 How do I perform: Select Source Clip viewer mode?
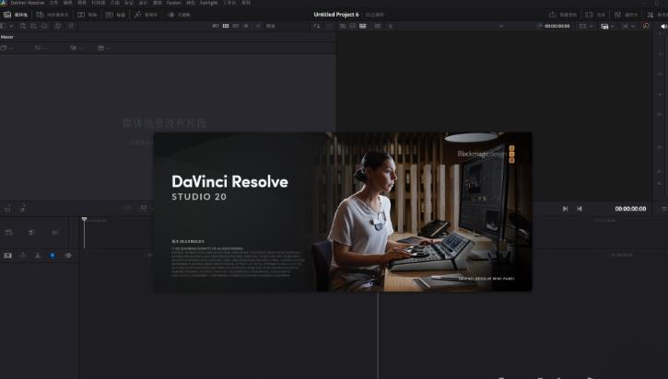click(x=343, y=26)
